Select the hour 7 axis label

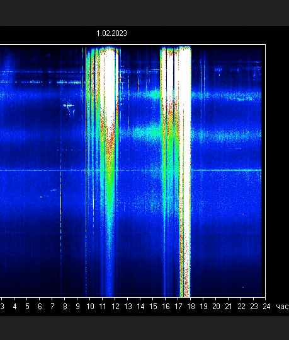(52, 307)
